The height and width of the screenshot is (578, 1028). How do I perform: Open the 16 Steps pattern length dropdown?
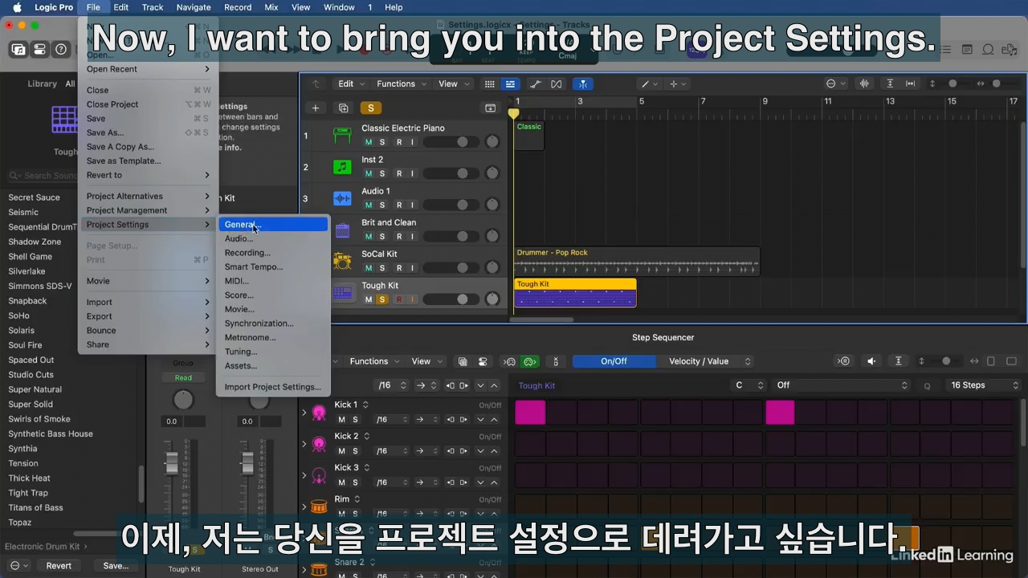(x=983, y=385)
